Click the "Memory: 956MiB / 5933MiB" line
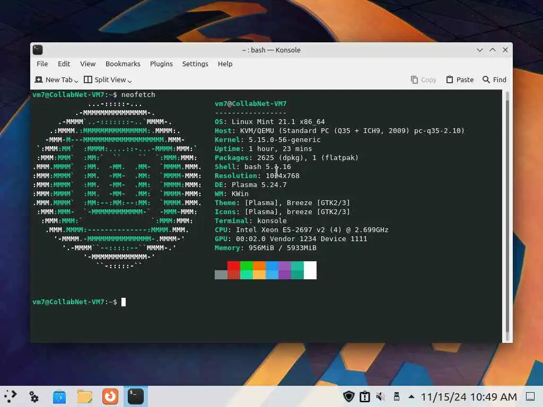This screenshot has height=407, width=543. click(x=266, y=248)
